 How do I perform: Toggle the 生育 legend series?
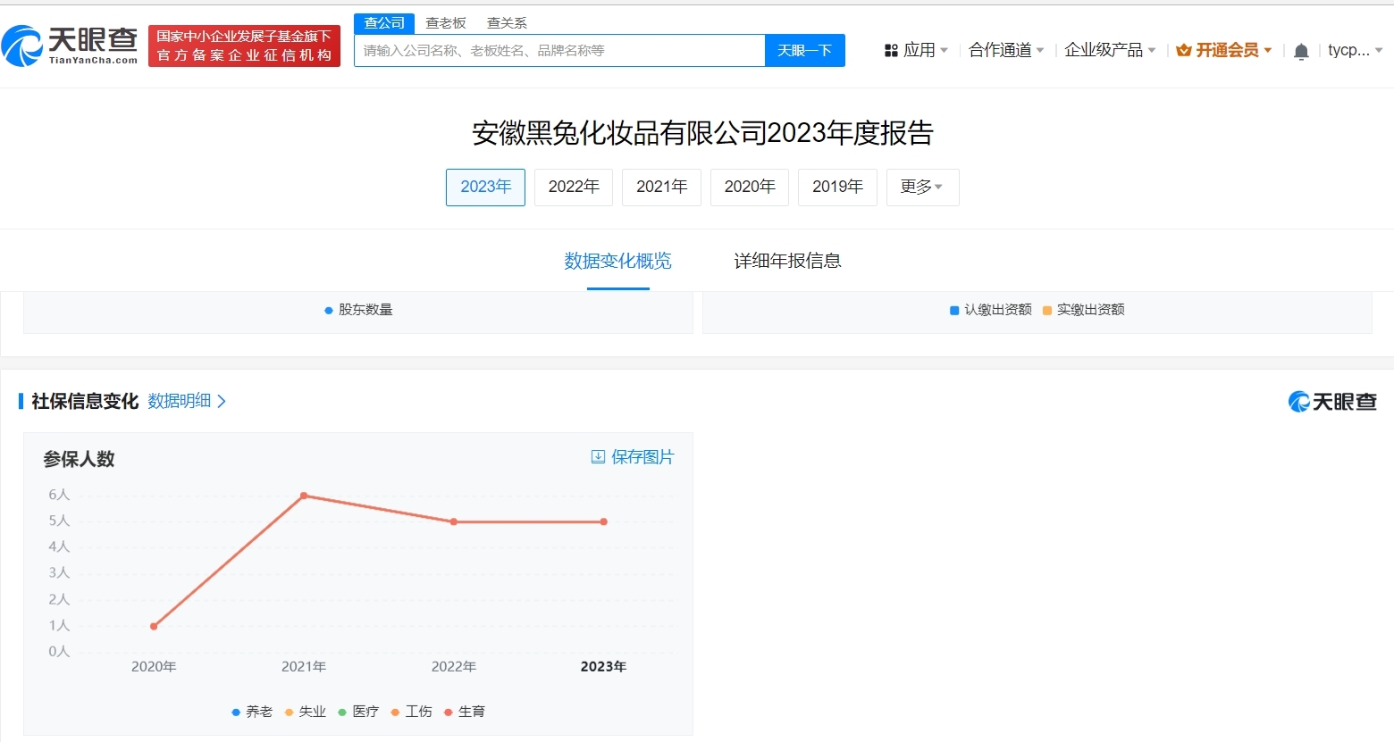[465, 712]
